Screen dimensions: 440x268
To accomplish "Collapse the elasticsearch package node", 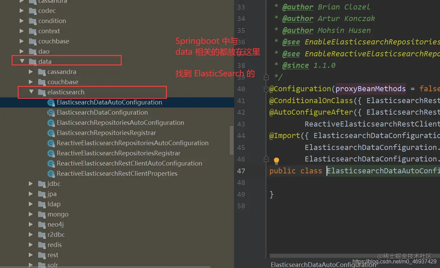I will tap(31, 92).
